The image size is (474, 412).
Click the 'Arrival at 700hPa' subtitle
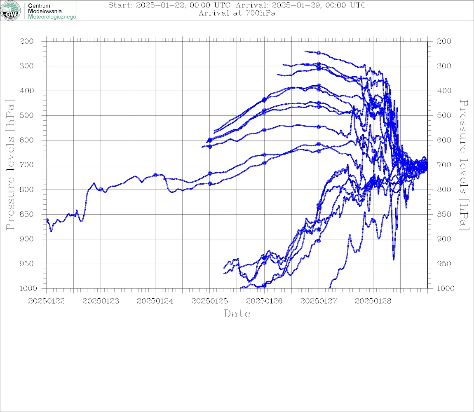(x=237, y=13)
